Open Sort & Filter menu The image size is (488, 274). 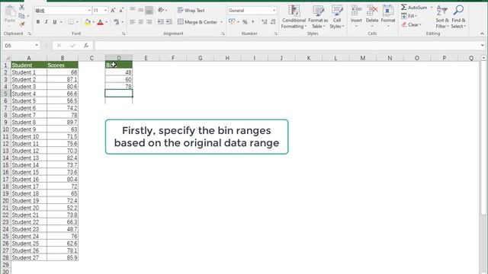[x=442, y=17]
